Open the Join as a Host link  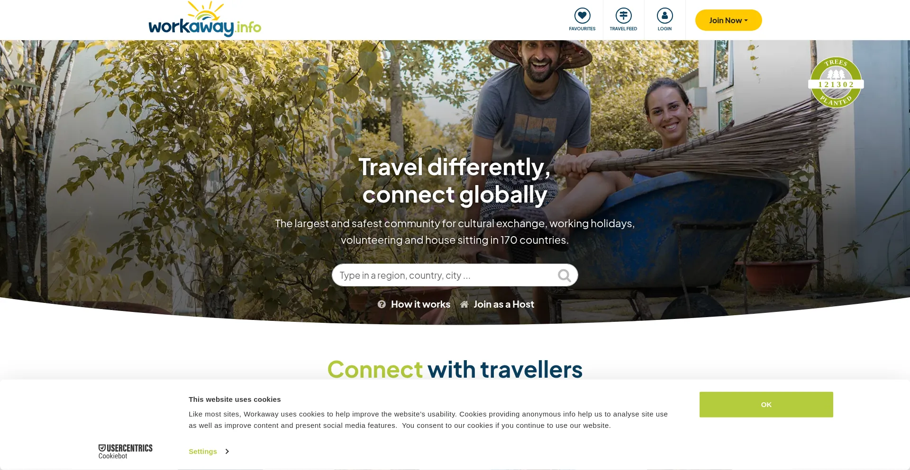pos(503,304)
